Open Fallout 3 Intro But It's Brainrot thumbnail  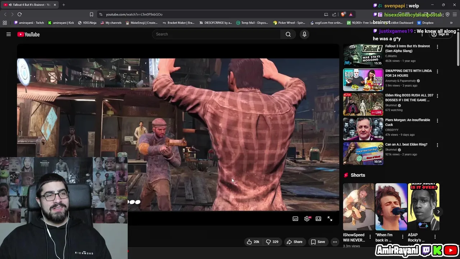(x=363, y=55)
